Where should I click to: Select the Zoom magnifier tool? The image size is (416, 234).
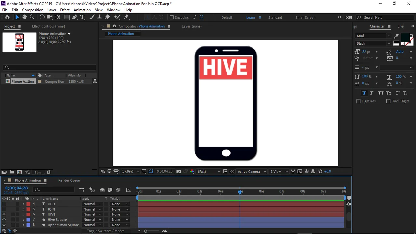coord(32,17)
